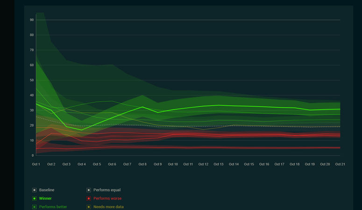362x210 pixels.
Task: Click the 10 y-axis value
Action: tap(32, 140)
